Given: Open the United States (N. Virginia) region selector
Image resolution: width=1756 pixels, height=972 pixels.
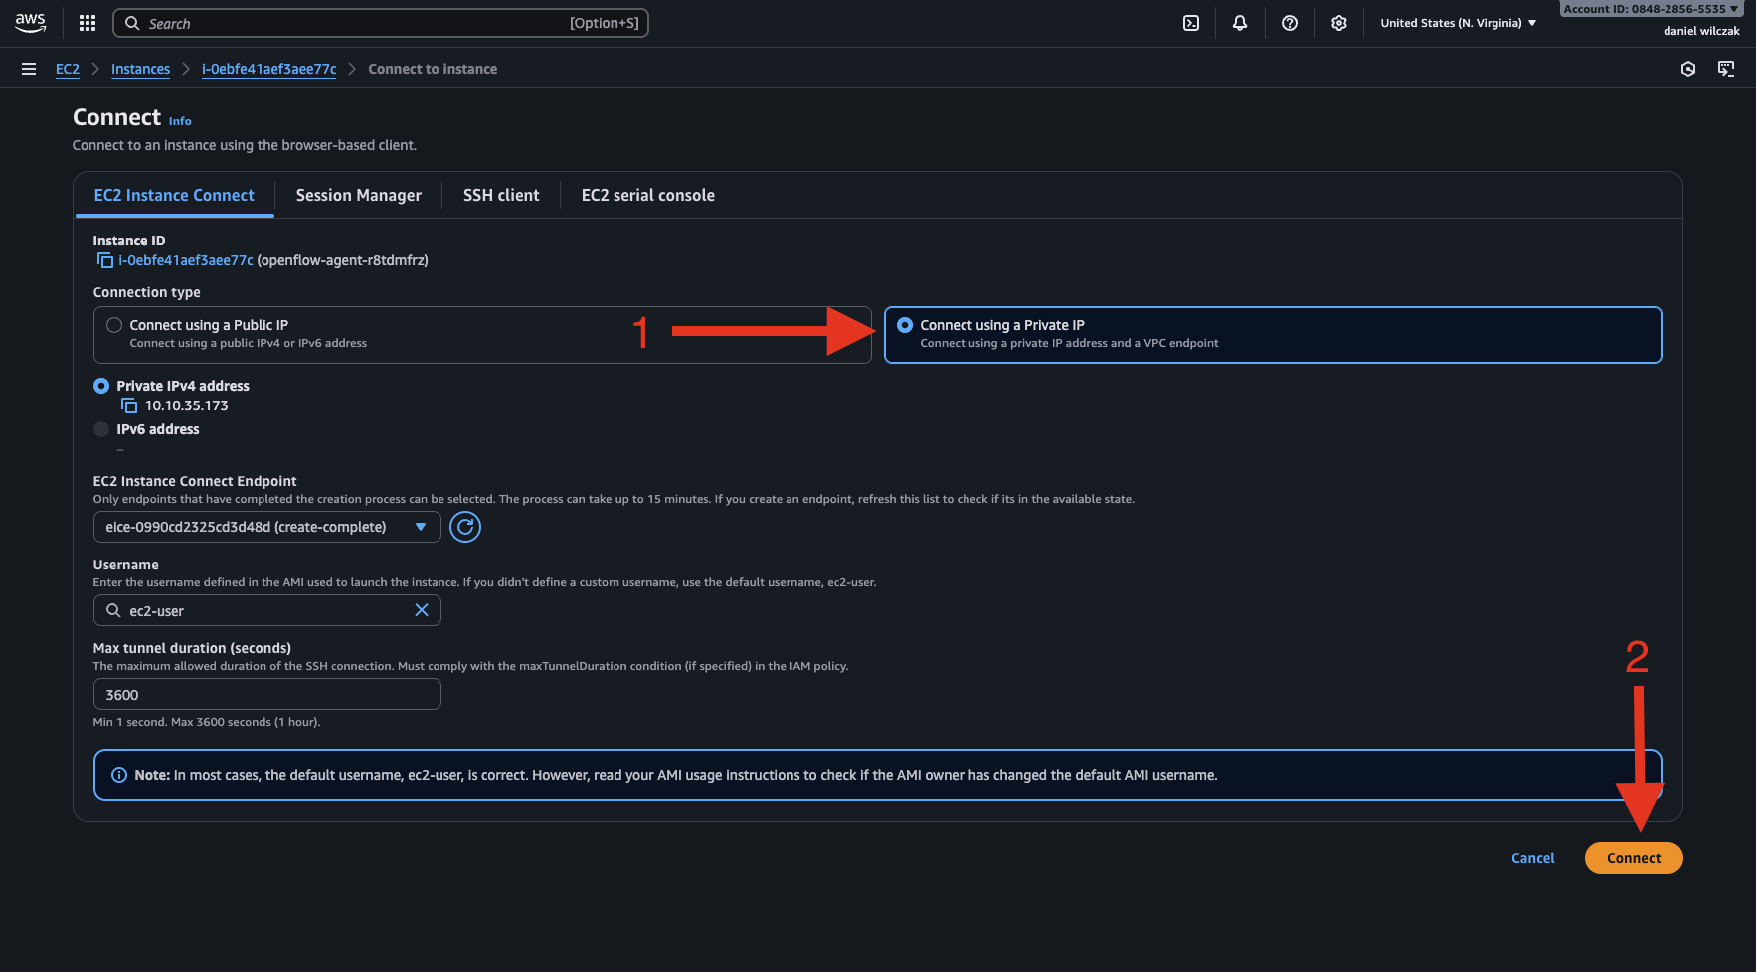Looking at the screenshot, I should pos(1458,23).
